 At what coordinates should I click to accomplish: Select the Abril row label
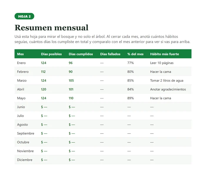(21, 89)
